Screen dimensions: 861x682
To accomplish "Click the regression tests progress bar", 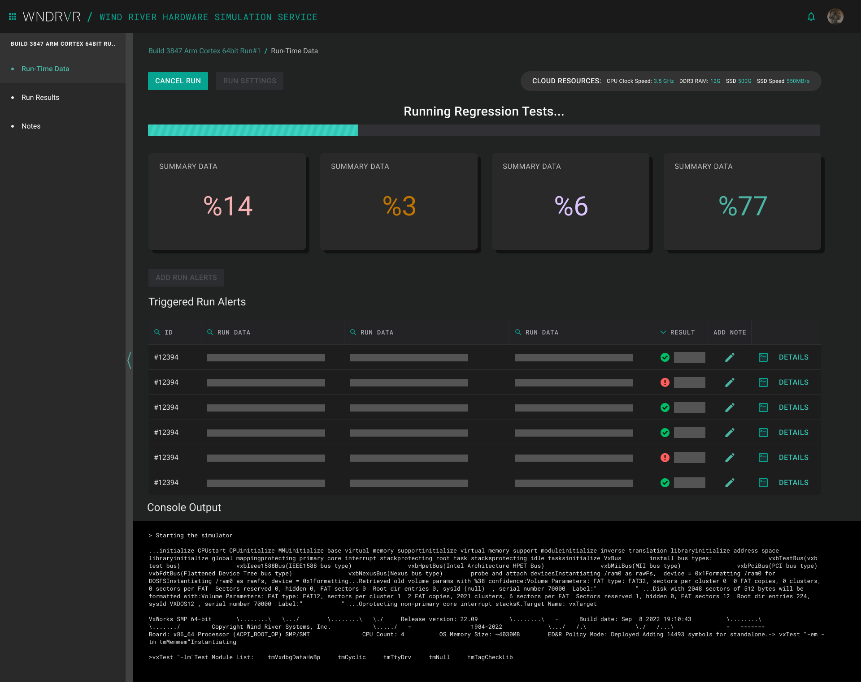I will (483, 130).
